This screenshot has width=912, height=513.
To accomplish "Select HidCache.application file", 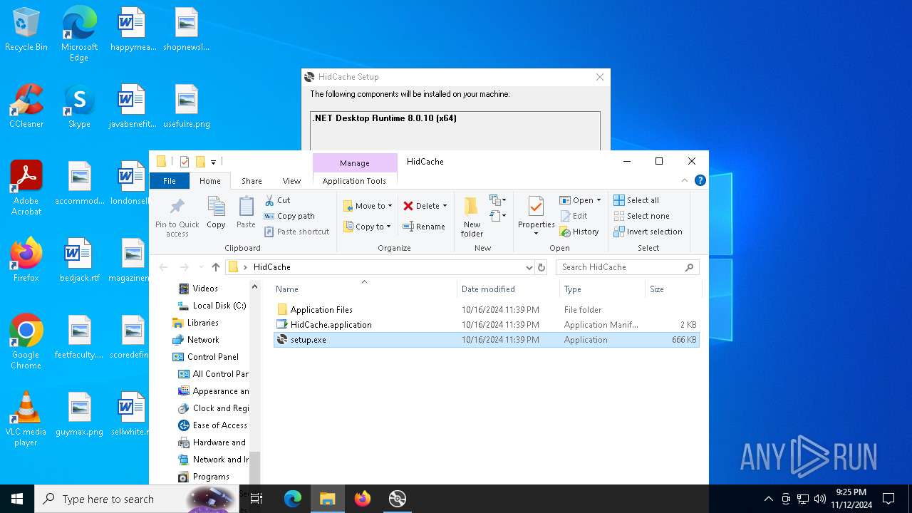I will (487, 325).
